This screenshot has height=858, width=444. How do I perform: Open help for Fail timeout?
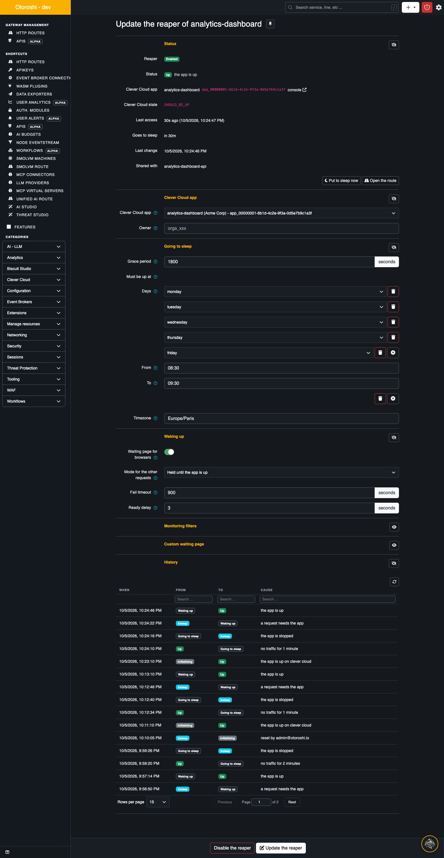coord(155,493)
